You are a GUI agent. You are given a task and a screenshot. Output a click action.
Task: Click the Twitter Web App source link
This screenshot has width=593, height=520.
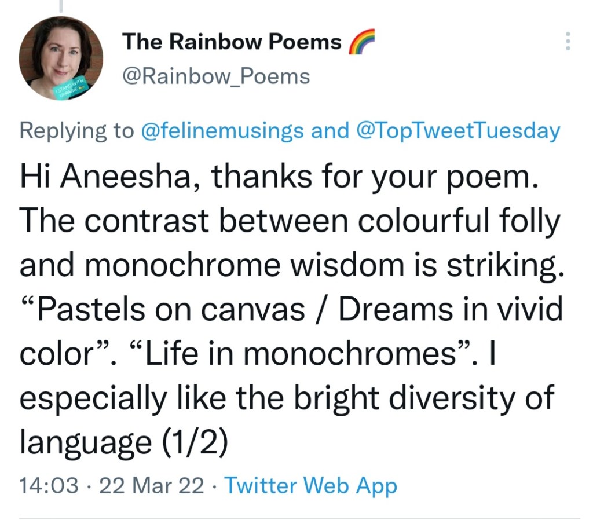[x=310, y=485]
